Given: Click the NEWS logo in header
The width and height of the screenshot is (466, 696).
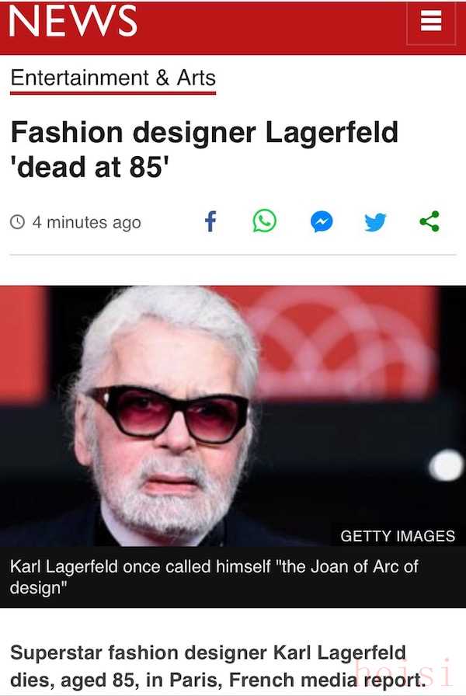Looking at the screenshot, I should coord(73,21).
